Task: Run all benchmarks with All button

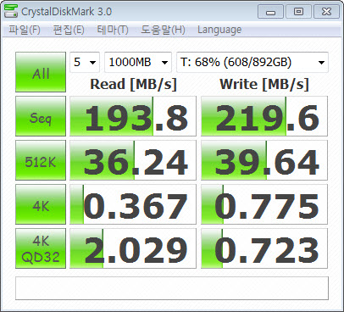Action: [x=41, y=72]
